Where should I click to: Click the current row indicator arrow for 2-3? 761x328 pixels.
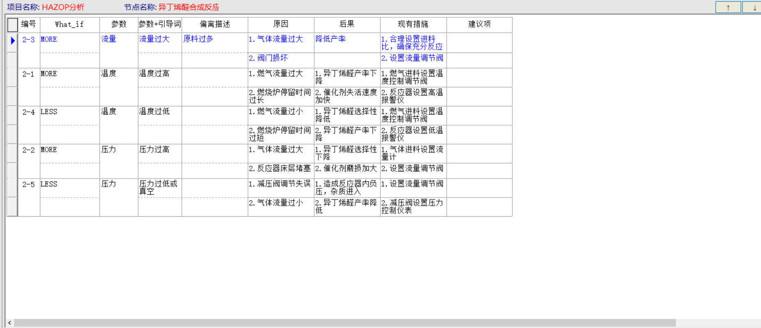(12, 40)
